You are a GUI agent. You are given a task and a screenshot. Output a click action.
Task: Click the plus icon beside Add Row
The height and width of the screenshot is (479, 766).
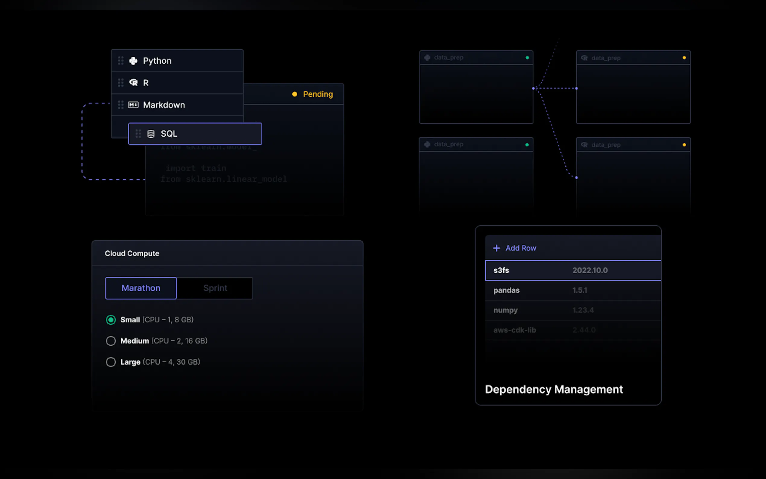point(496,248)
